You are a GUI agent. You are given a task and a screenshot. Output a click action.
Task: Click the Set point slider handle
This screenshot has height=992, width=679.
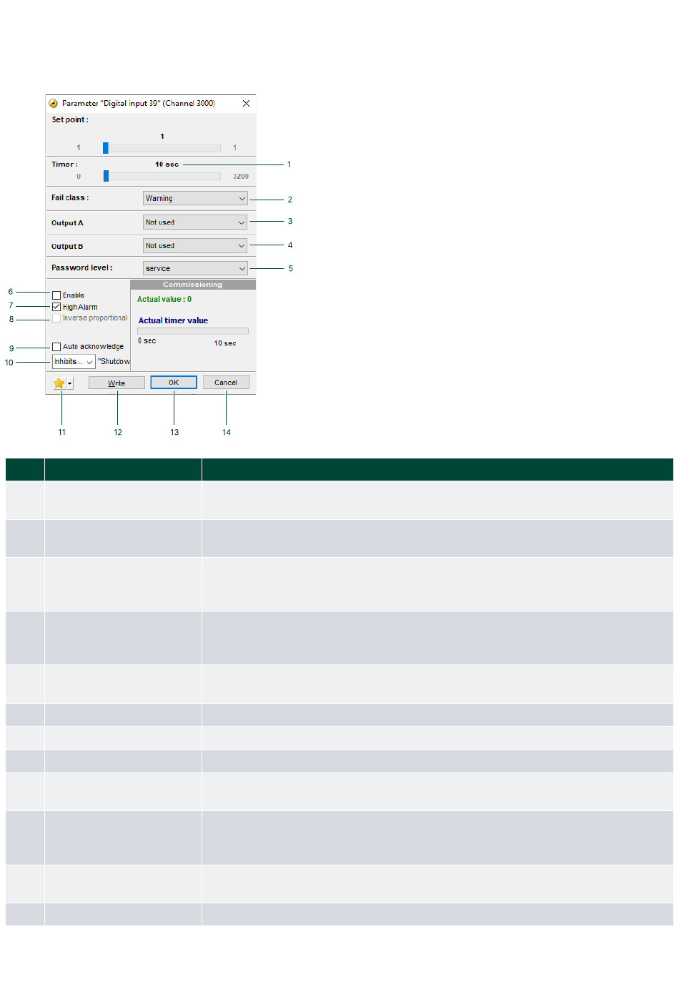(x=106, y=148)
